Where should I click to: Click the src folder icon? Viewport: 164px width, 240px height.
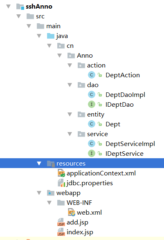[30, 16]
